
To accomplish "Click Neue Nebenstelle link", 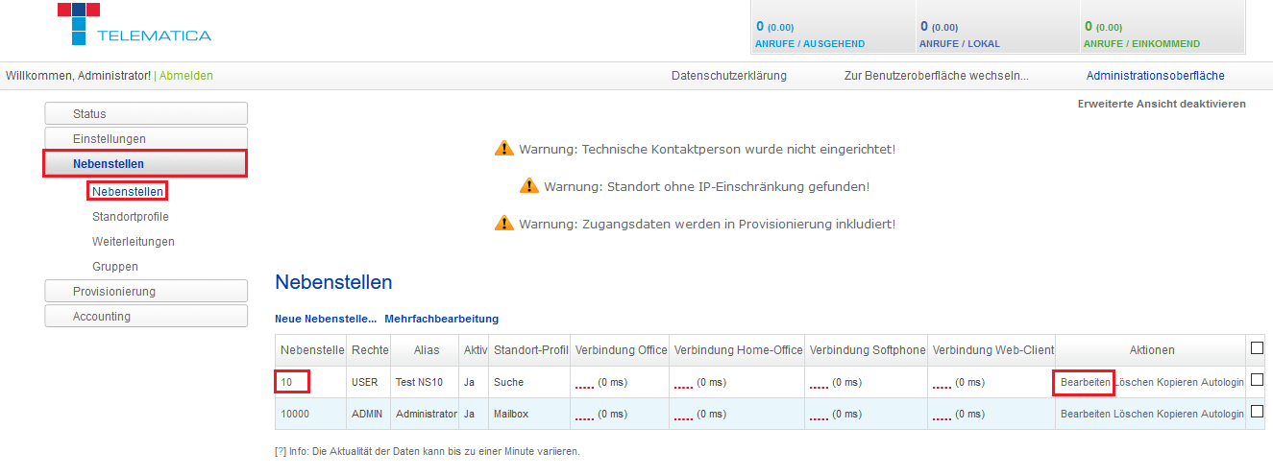I will click(326, 319).
